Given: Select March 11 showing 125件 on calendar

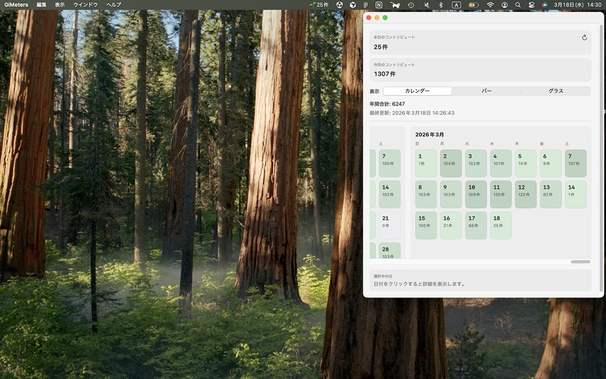Looking at the screenshot, I should click(500, 193).
